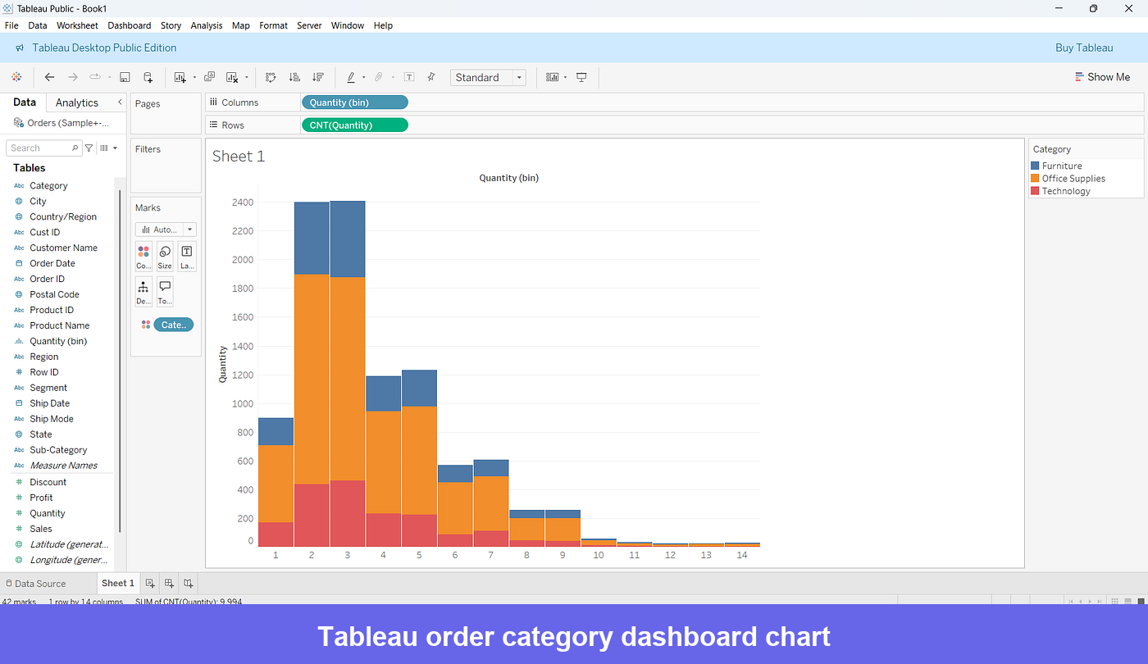Enter presentation mode
The width and height of the screenshot is (1148, 664).
pyautogui.click(x=581, y=77)
